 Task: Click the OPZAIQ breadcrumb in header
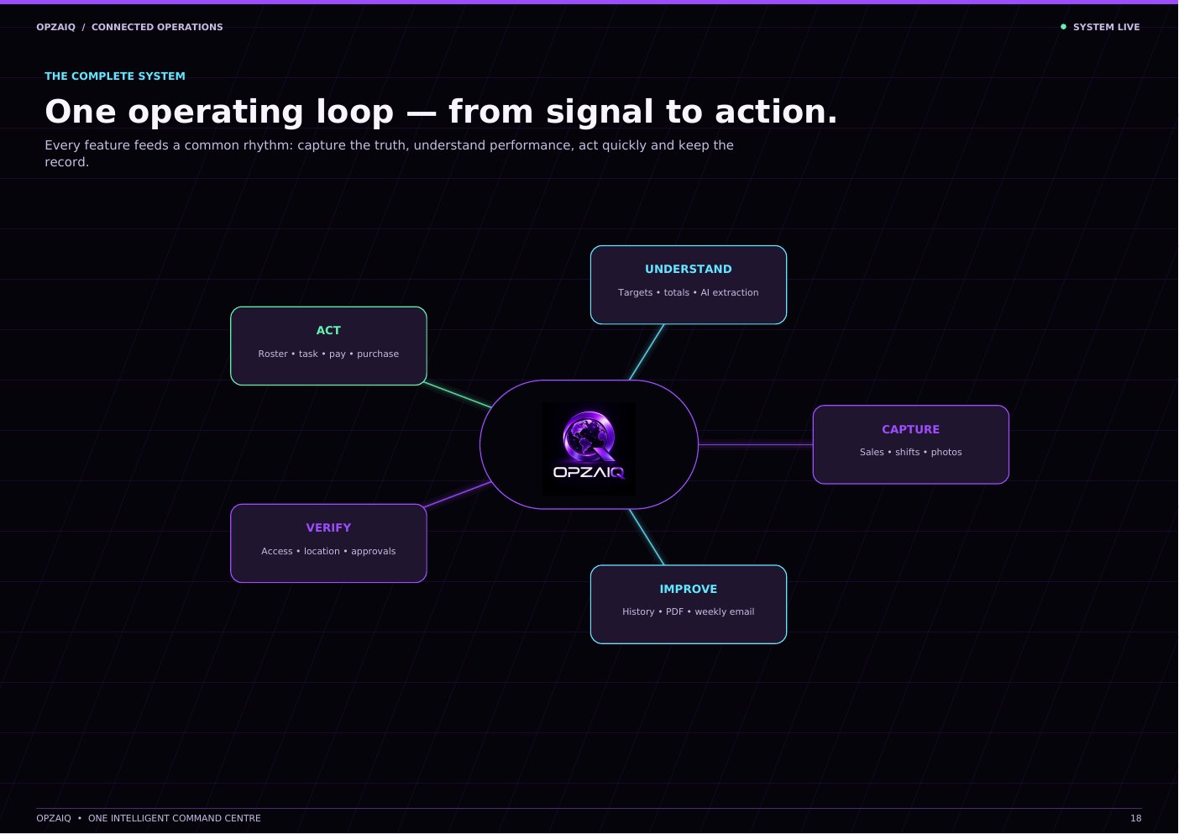pos(55,27)
